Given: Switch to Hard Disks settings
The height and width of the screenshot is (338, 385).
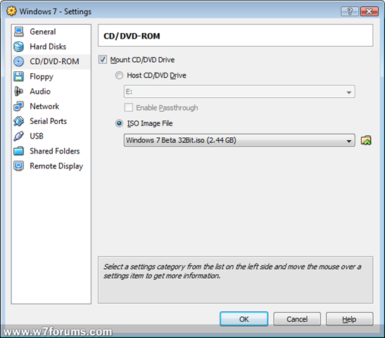Looking at the screenshot, I should pyautogui.click(x=48, y=46).
